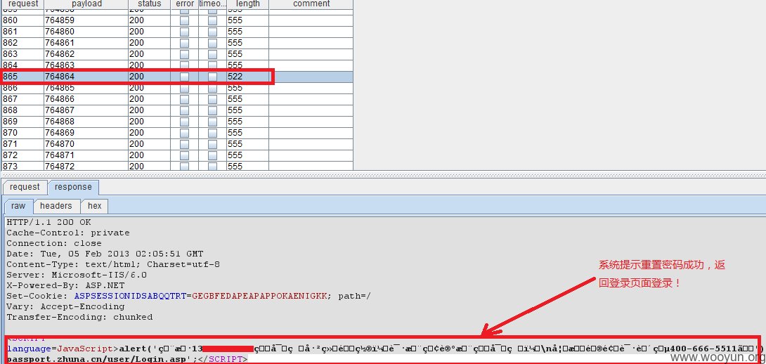
Task: Switch to the response tab
Action: pyautogui.click(x=73, y=187)
